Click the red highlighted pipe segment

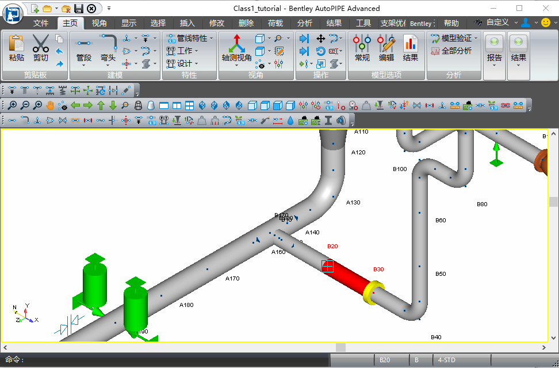[x=347, y=276]
